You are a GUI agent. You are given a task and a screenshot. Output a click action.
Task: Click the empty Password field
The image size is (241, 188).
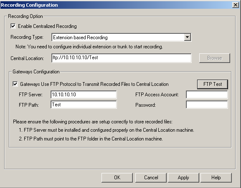tap(207, 105)
